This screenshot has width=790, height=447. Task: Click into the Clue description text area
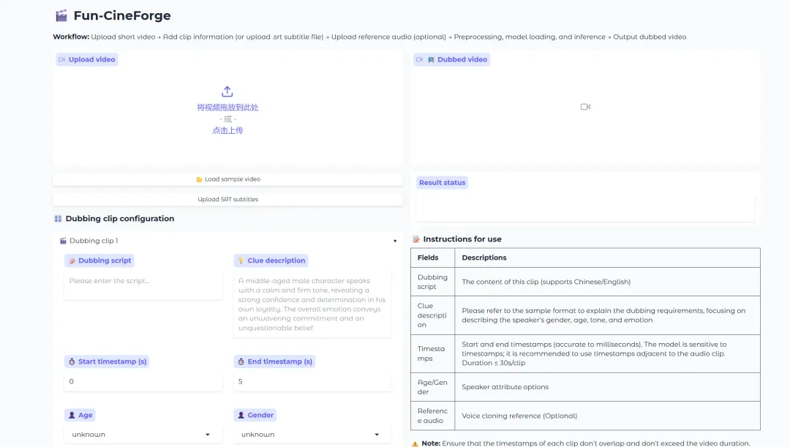click(x=312, y=304)
